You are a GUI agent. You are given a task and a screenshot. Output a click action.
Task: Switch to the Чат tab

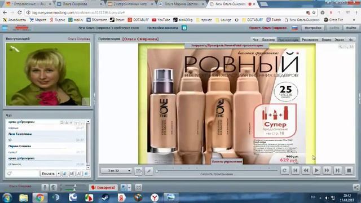(255, 39)
